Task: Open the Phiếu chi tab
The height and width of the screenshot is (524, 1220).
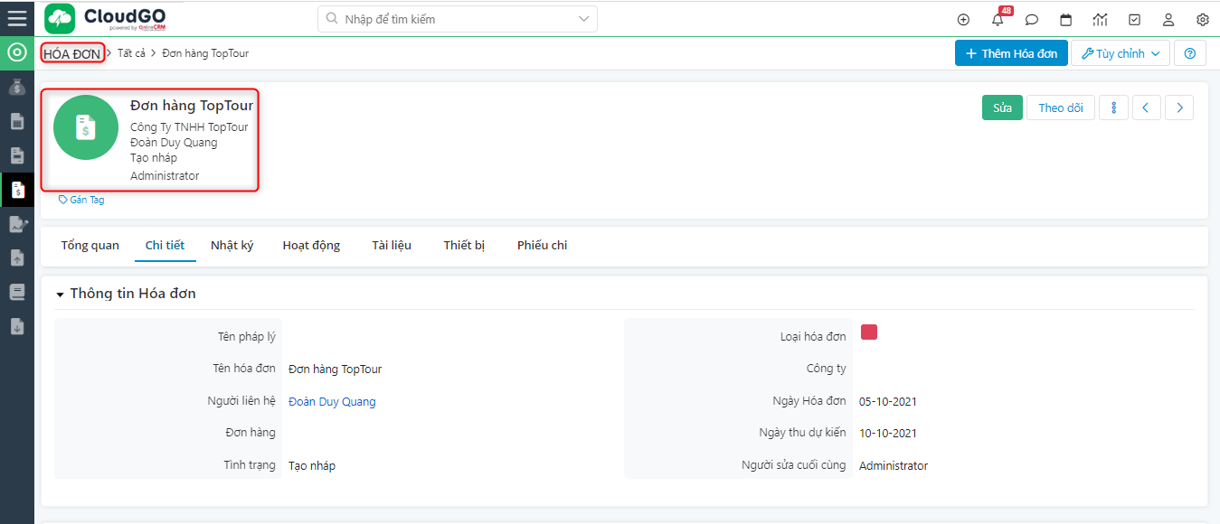Action: (x=542, y=245)
